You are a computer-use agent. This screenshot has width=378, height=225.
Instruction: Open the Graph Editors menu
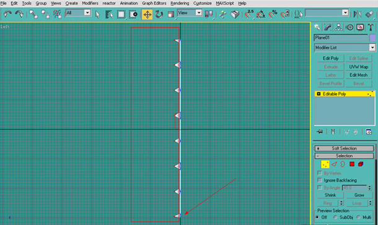[x=154, y=3]
